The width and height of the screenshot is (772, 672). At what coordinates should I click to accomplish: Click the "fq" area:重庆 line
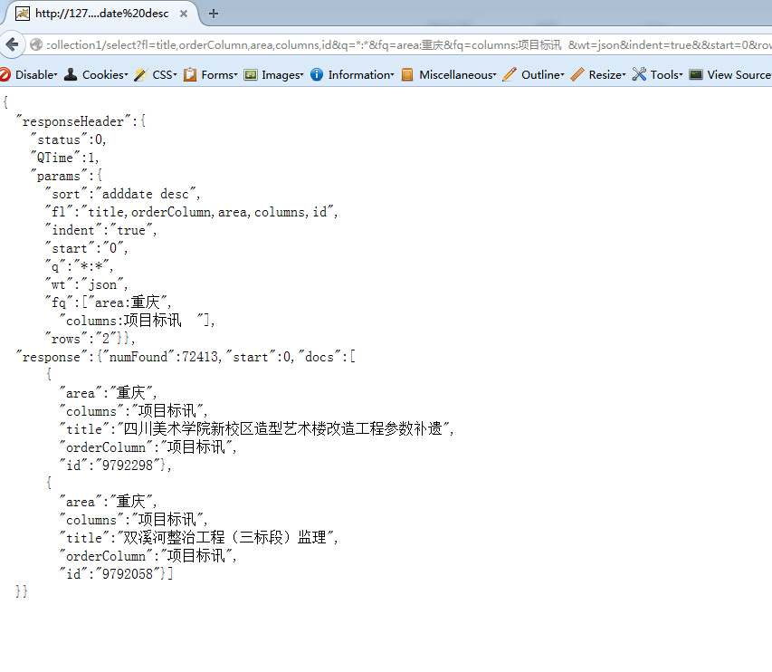pos(108,302)
